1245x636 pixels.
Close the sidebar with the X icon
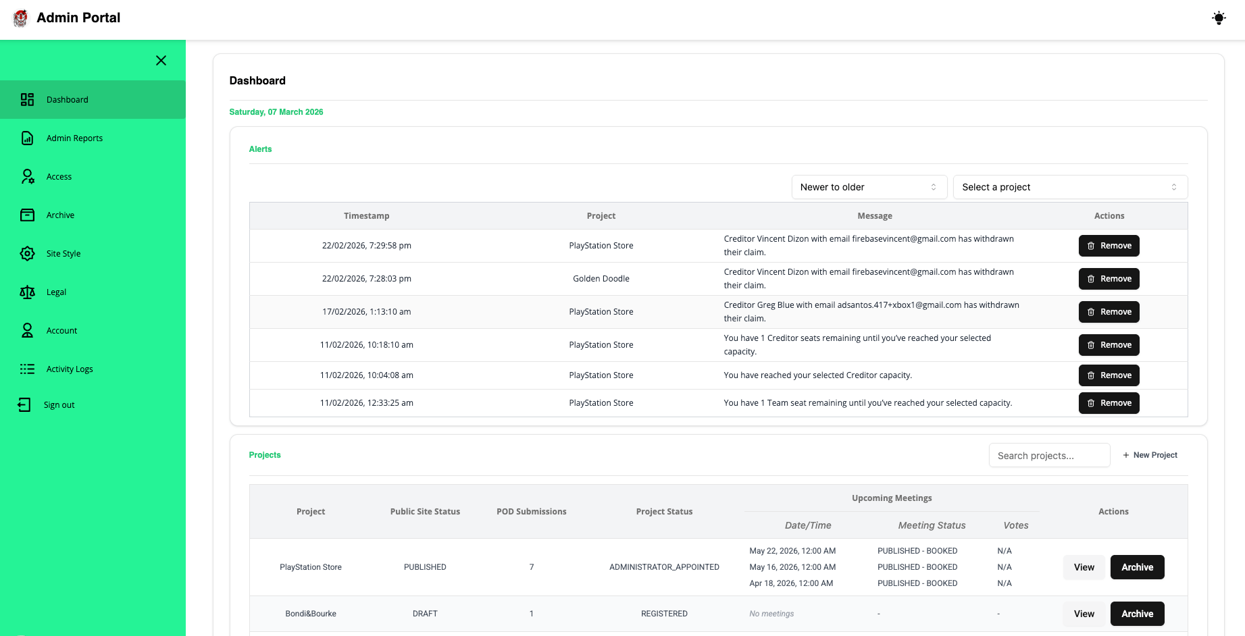[x=161, y=61]
